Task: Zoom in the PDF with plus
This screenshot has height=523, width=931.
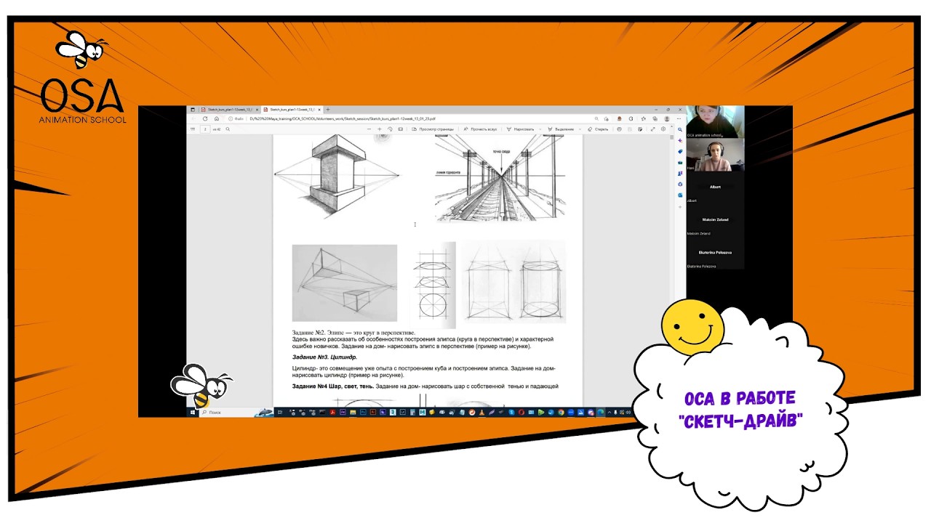Action: 380,129
